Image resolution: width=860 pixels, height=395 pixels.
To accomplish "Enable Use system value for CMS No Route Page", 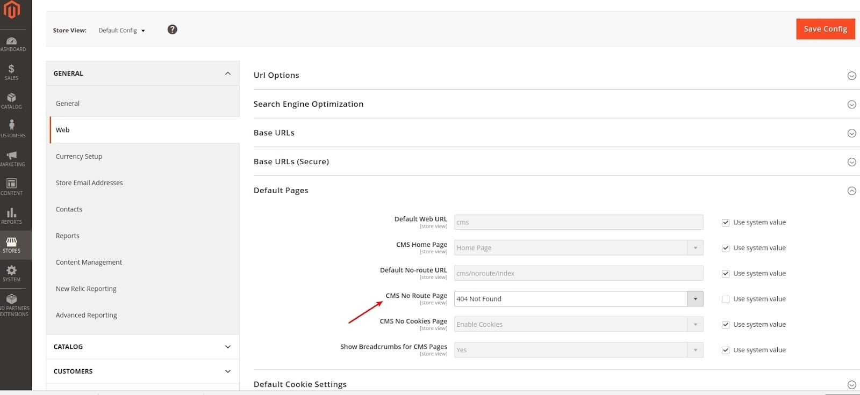I will point(726,299).
